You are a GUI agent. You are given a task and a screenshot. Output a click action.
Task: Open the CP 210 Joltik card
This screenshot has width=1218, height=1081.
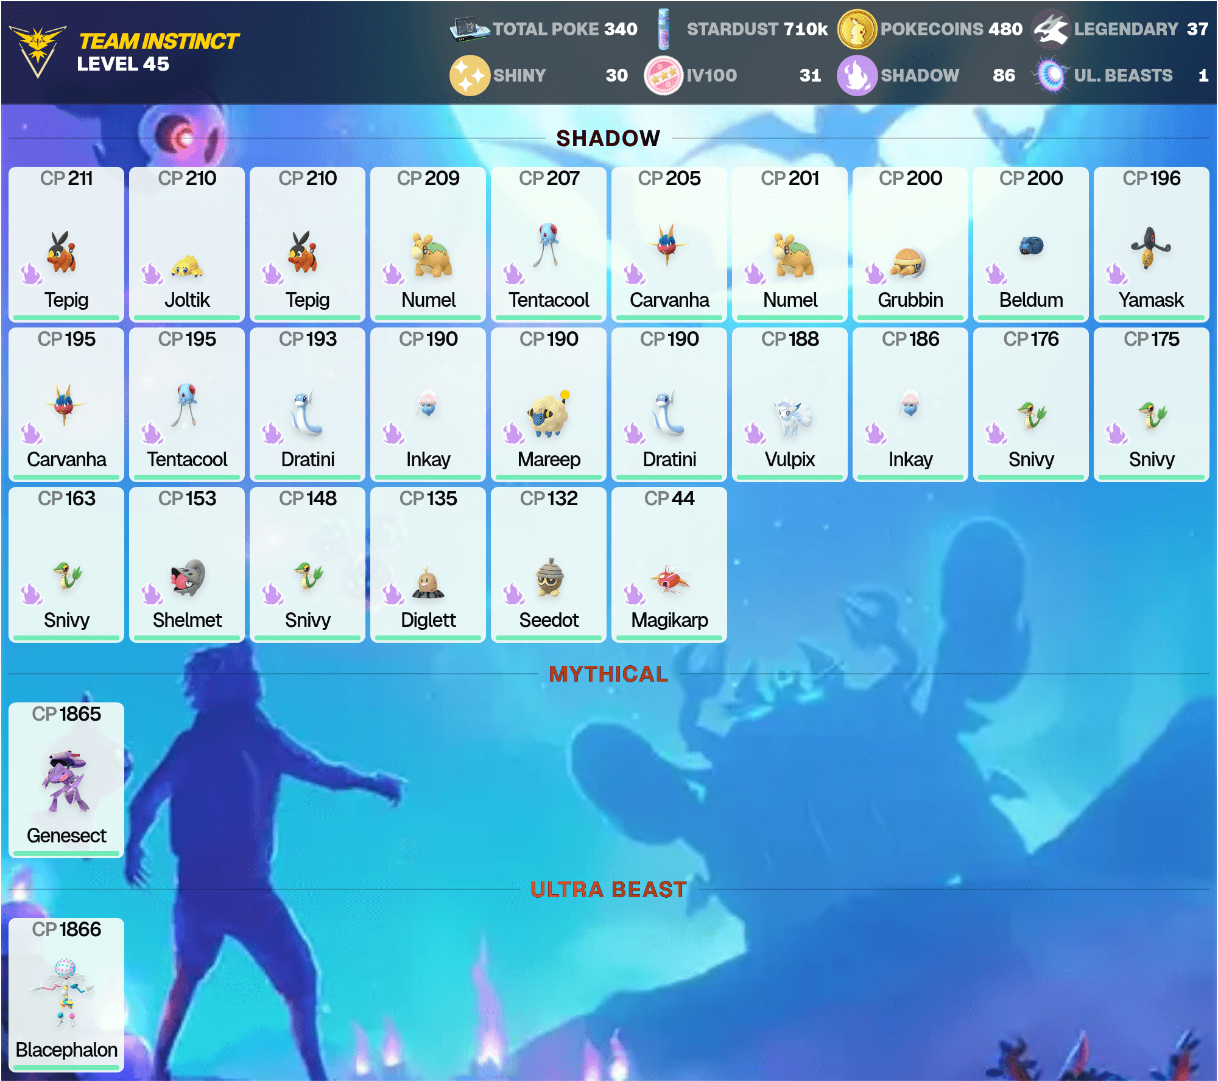pyautogui.click(x=187, y=244)
